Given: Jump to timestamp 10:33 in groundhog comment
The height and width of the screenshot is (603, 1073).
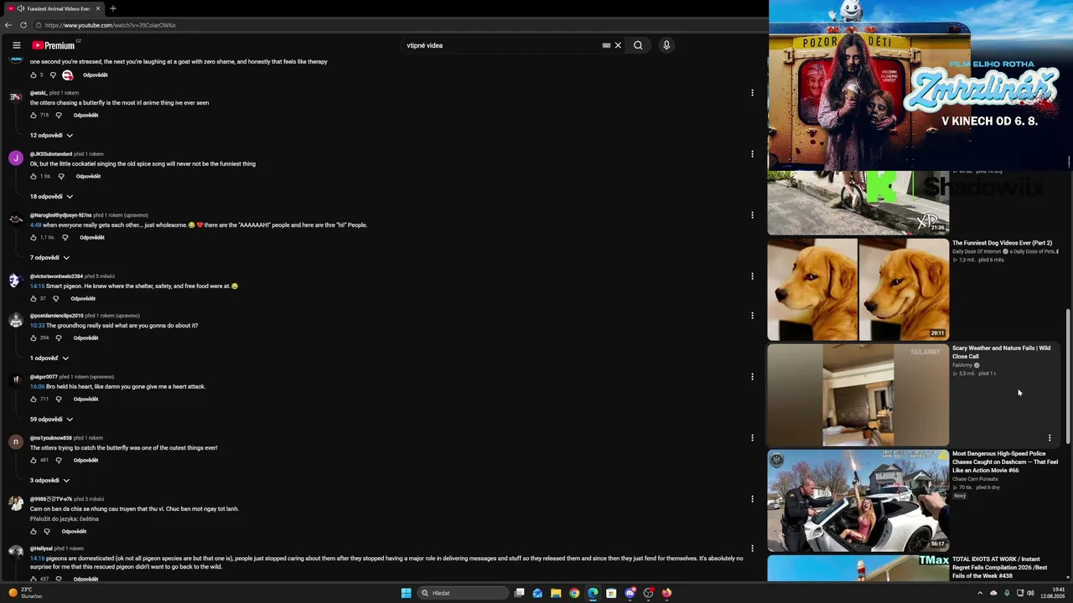Looking at the screenshot, I should point(37,326).
